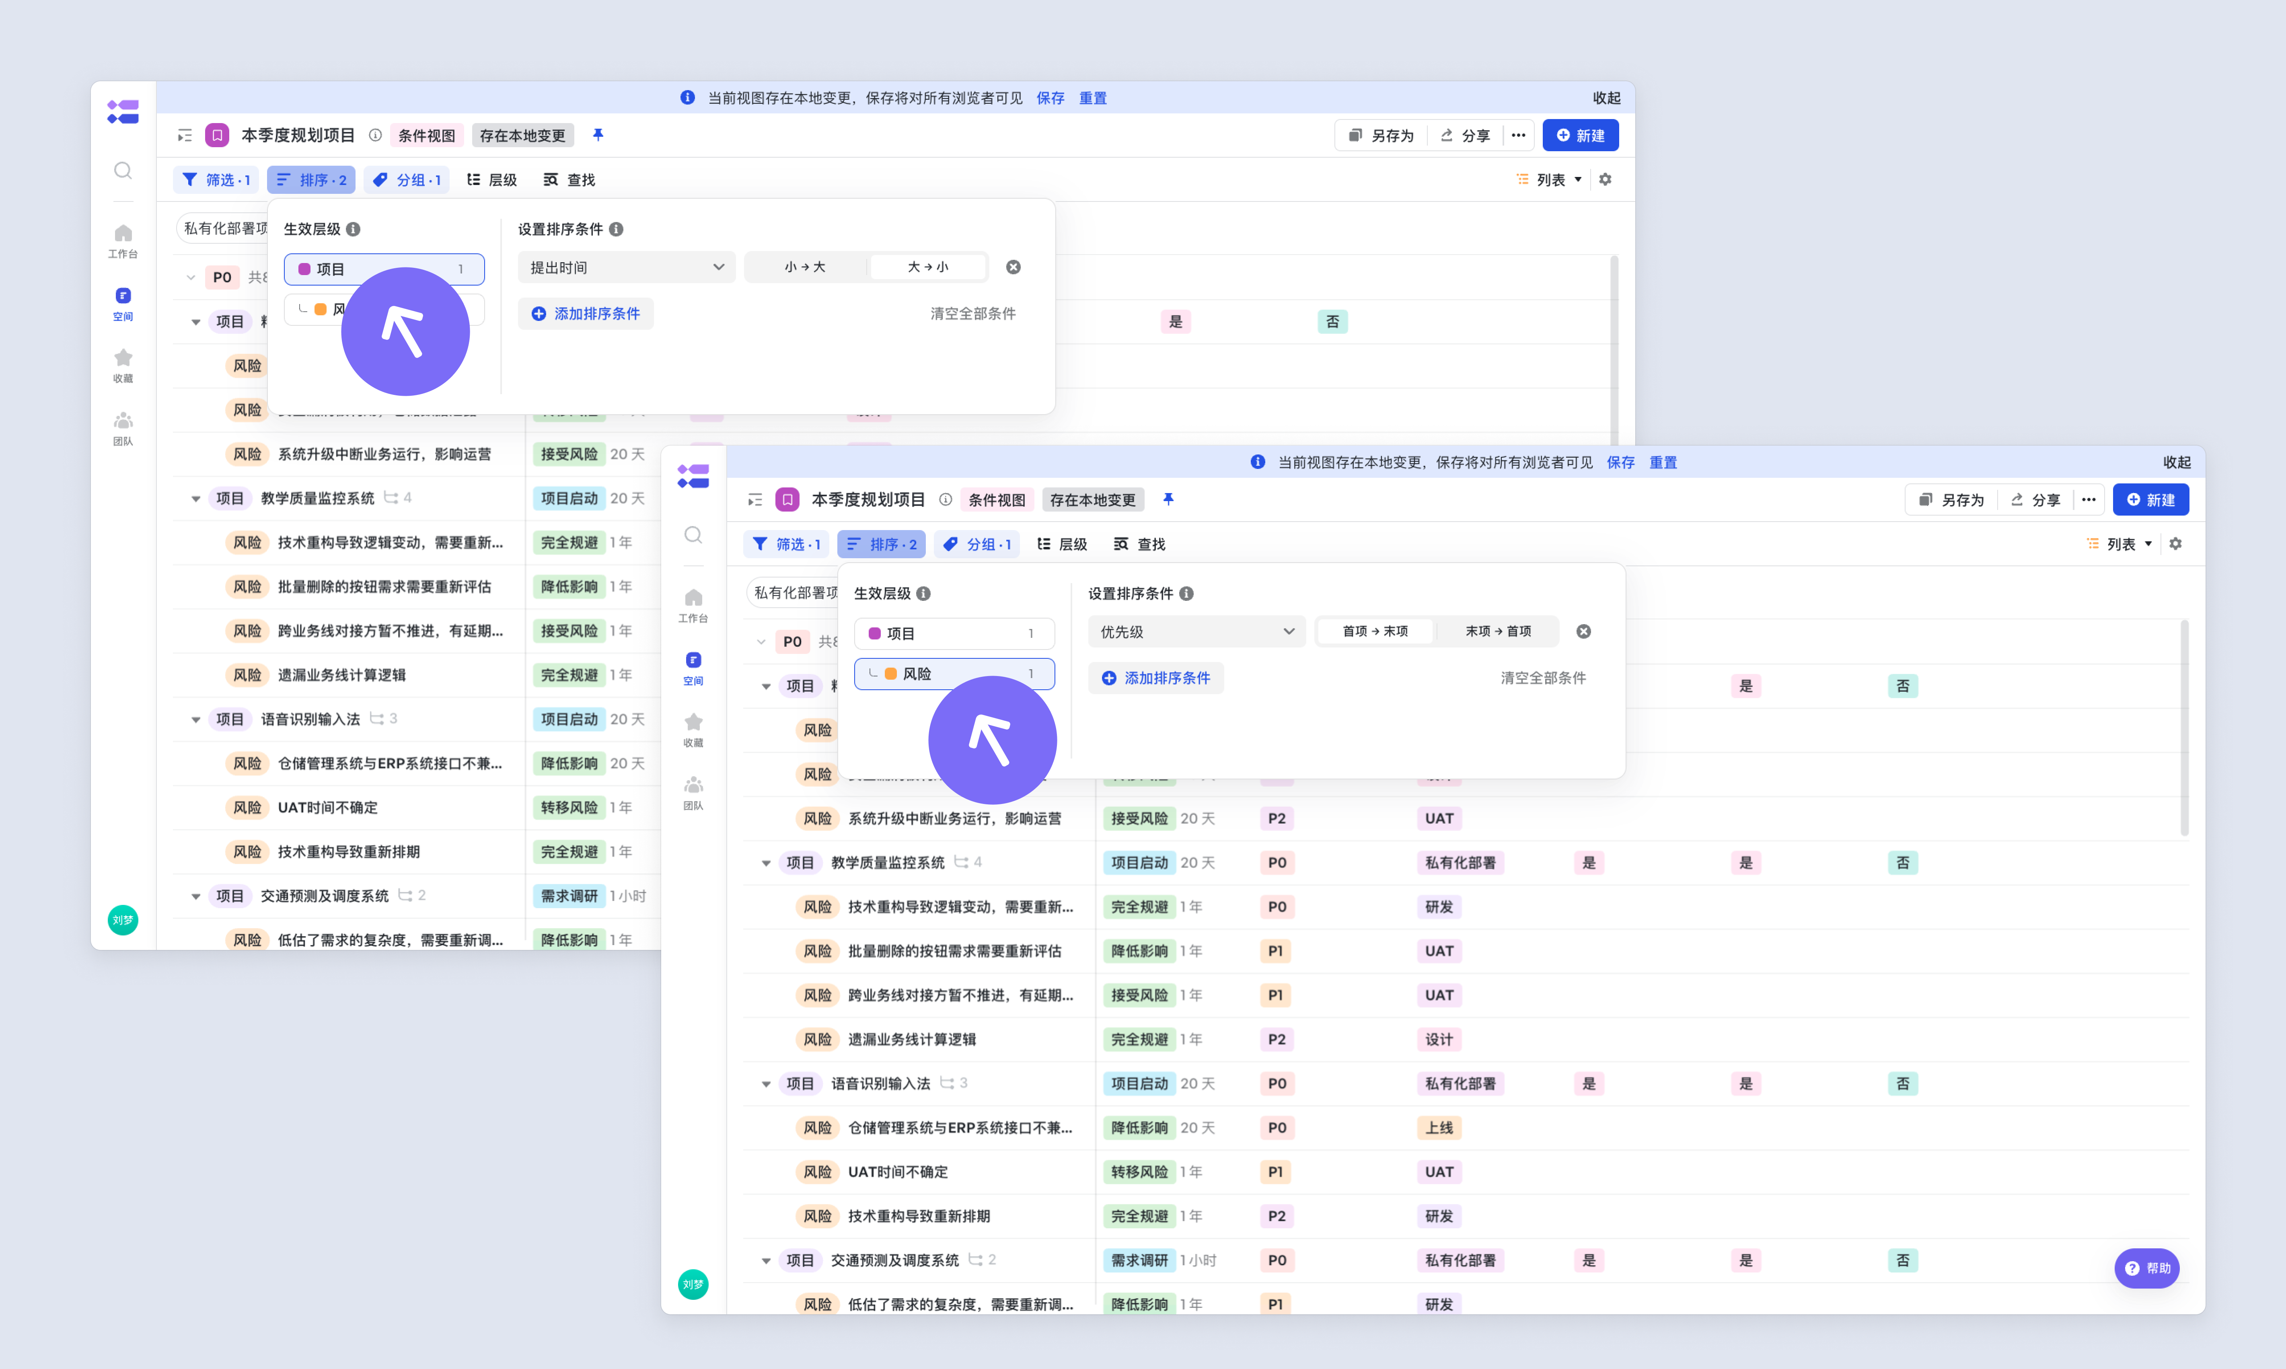
Task: Click 新建 button in the front window
Action: (x=2150, y=500)
